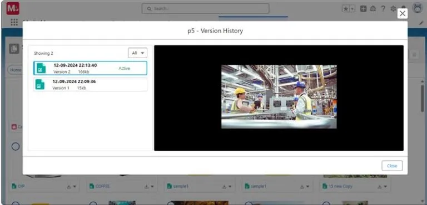Click the CIP file type icon
The image size is (427, 205).
14,186
